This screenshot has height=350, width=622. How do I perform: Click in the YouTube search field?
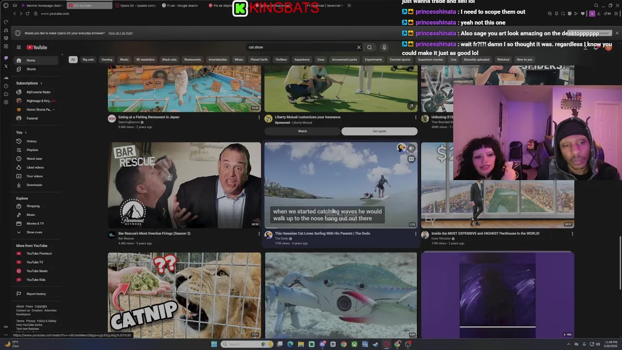(301, 47)
